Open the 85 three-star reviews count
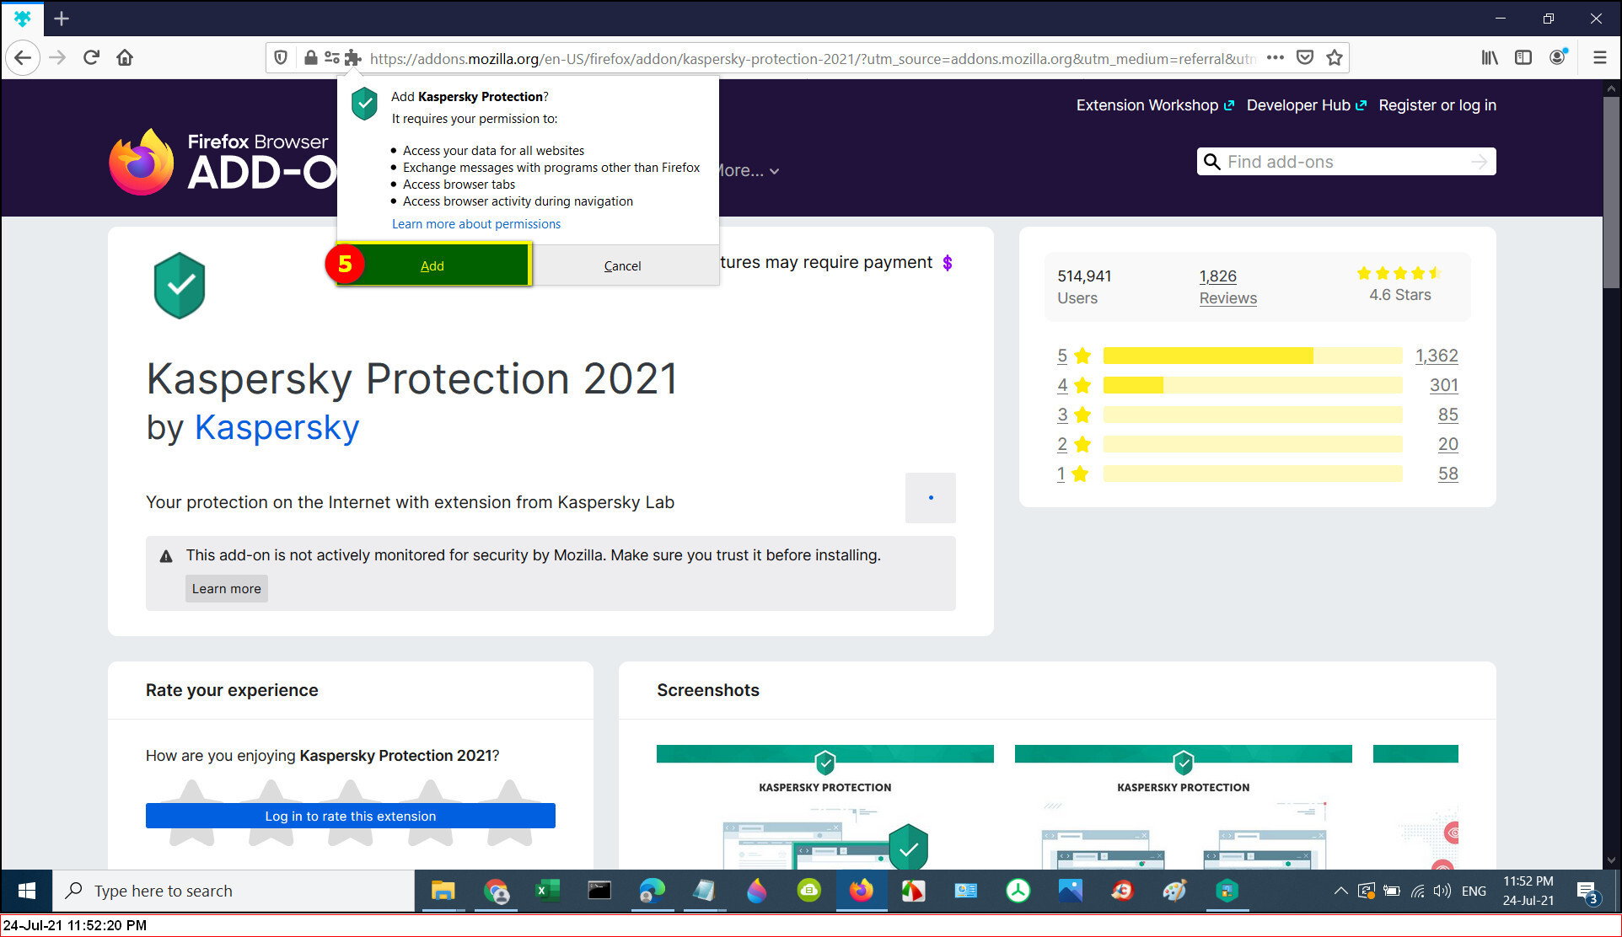The image size is (1622, 937). tap(1447, 415)
